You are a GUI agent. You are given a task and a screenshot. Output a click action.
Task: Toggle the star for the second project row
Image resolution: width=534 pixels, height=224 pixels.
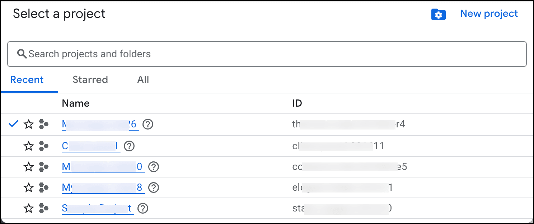[x=29, y=146]
